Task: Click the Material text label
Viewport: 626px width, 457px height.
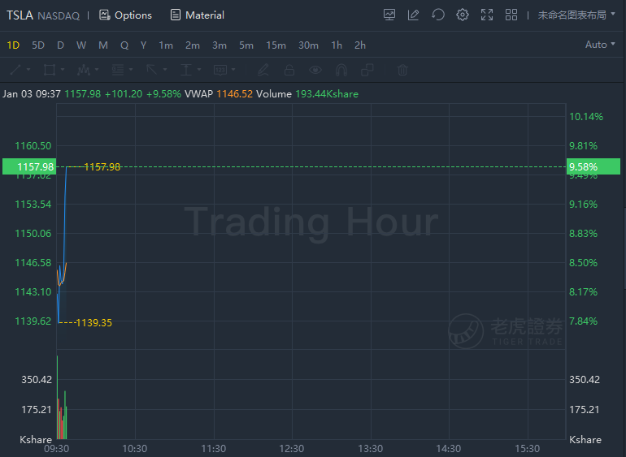Action: [x=205, y=15]
